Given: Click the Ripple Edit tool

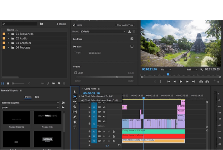Looking at the screenshot, I should (x=75, y=102).
